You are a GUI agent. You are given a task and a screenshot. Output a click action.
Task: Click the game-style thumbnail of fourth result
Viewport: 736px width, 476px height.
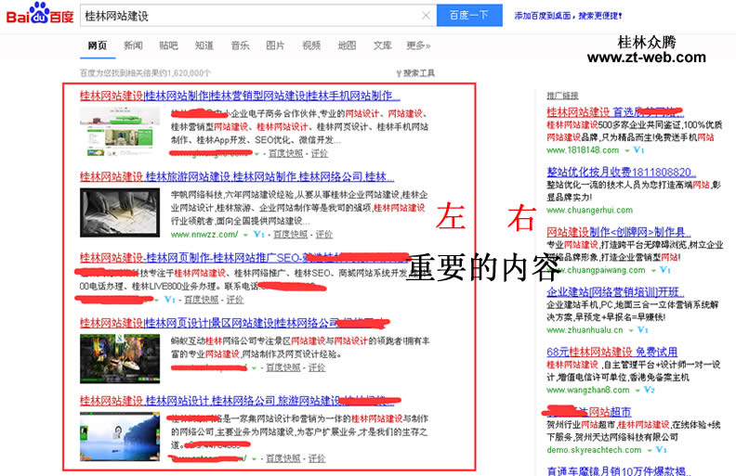[120, 359]
